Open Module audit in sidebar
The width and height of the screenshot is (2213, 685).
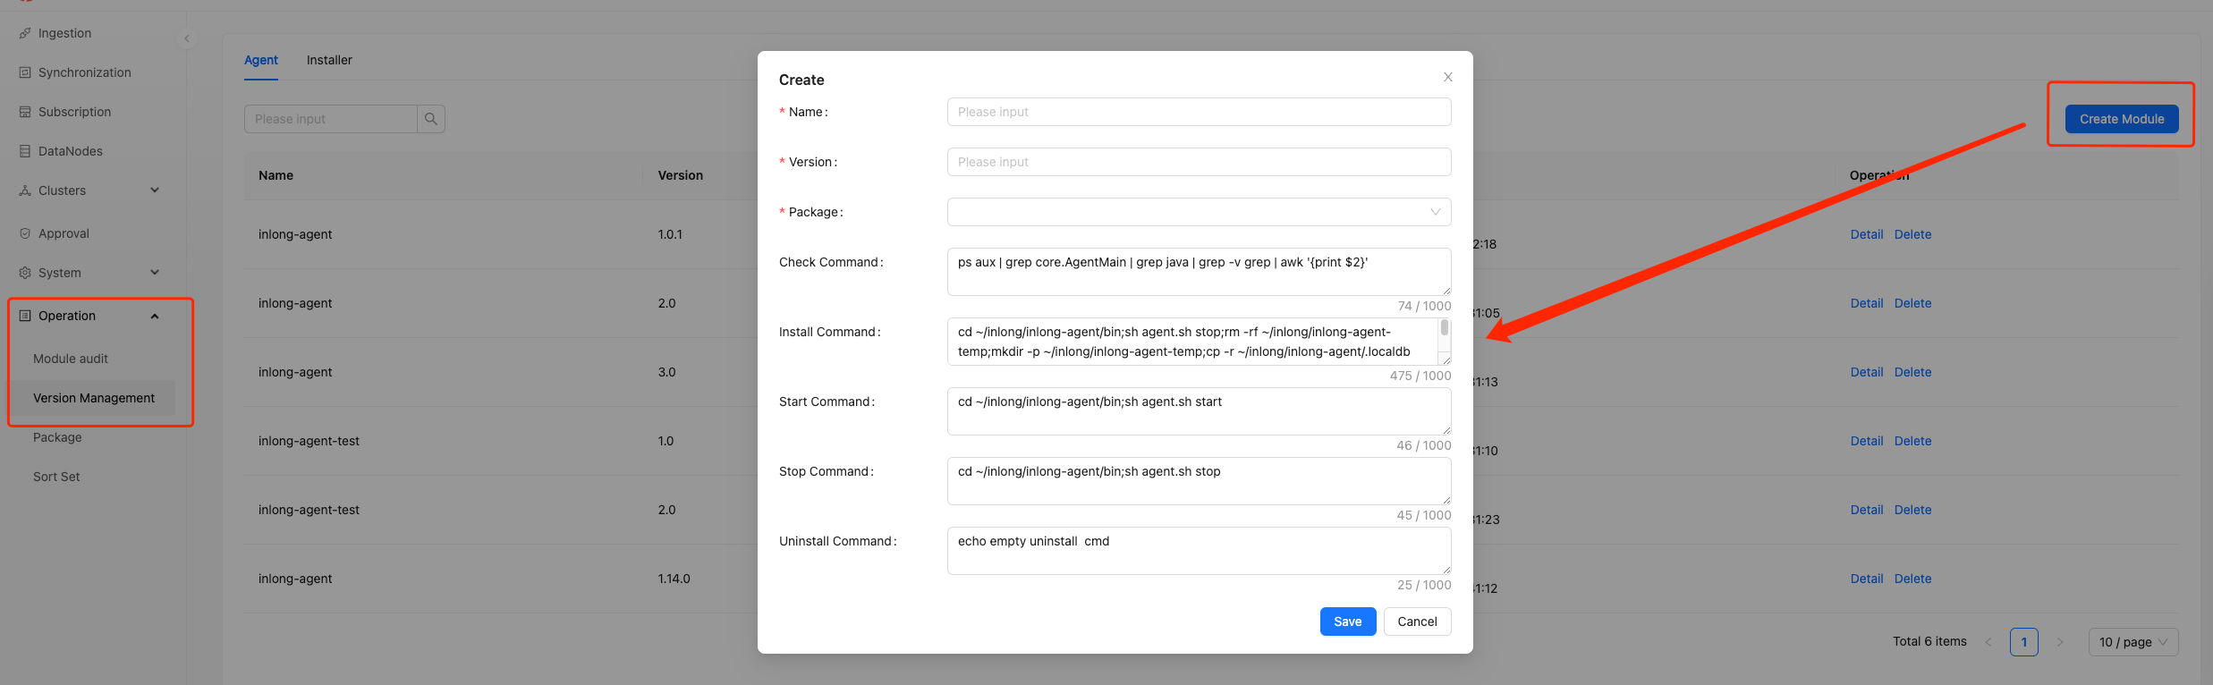pyautogui.click(x=71, y=359)
